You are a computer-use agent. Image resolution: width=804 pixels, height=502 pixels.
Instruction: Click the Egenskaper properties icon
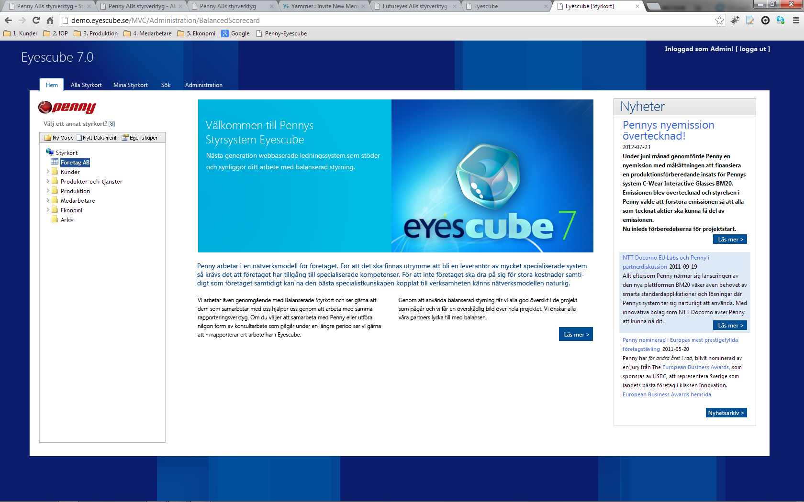point(125,138)
